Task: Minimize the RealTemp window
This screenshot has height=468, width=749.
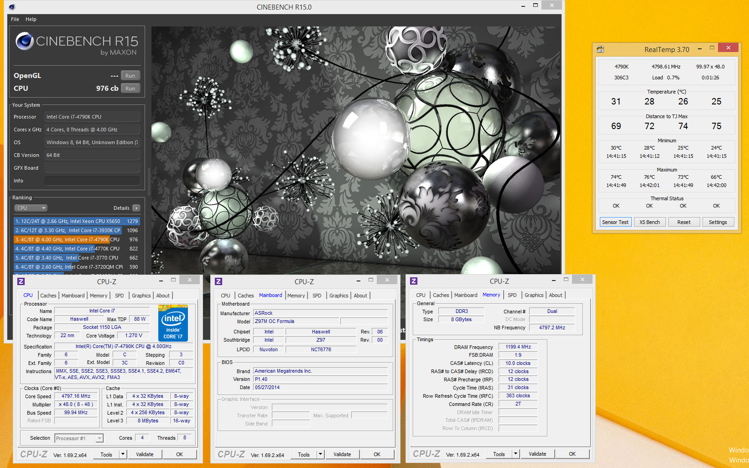Action: pyautogui.click(x=699, y=48)
